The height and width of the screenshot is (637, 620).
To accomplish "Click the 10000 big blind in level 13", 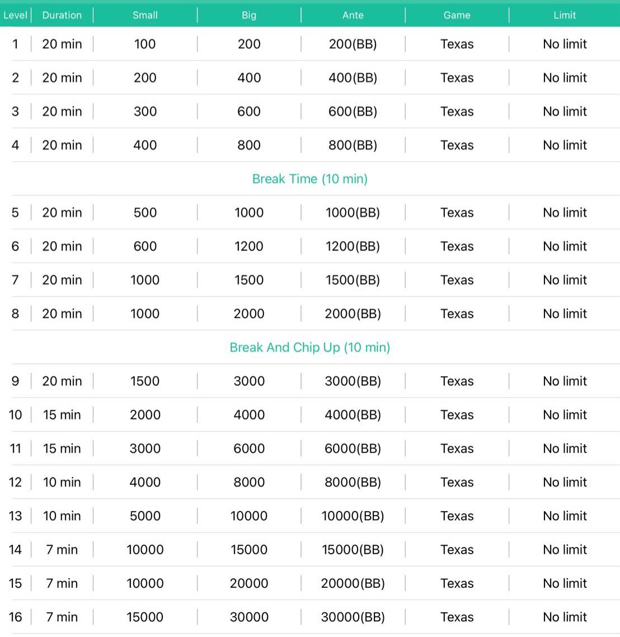I will [249, 516].
